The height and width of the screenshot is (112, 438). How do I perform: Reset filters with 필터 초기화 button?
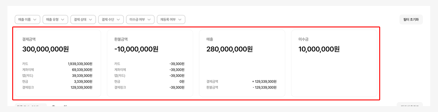(x=411, y=20)
